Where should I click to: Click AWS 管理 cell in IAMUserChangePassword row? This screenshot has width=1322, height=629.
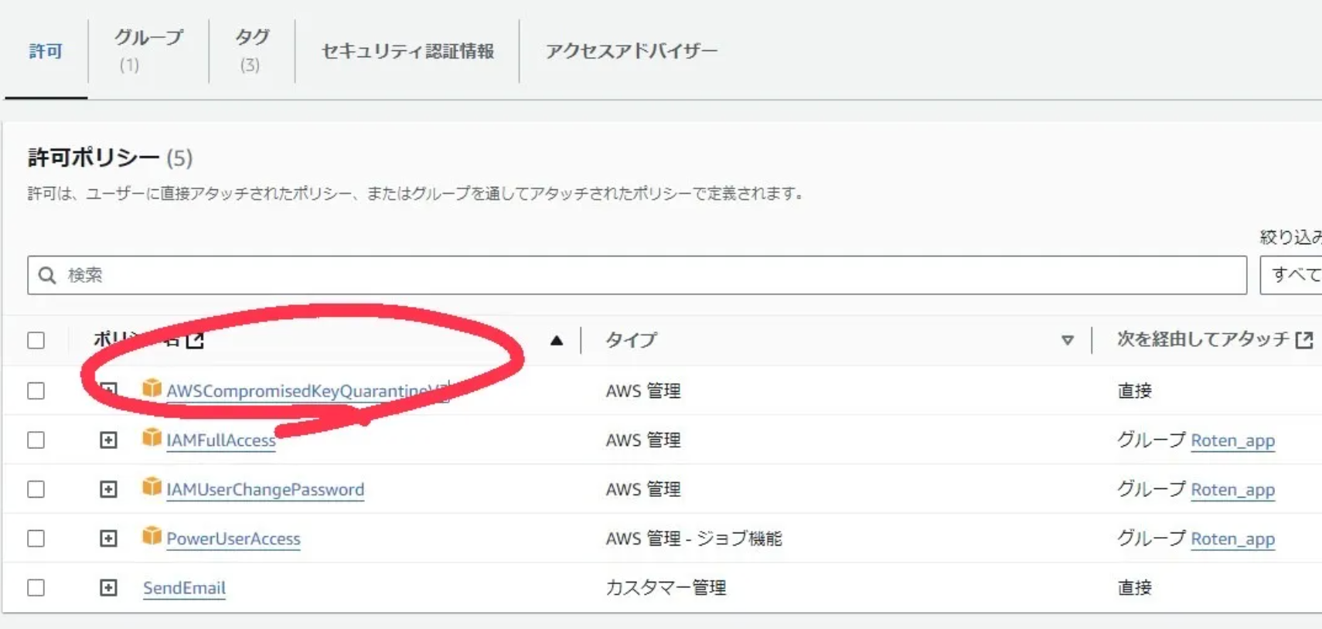[x=643, y=490]
